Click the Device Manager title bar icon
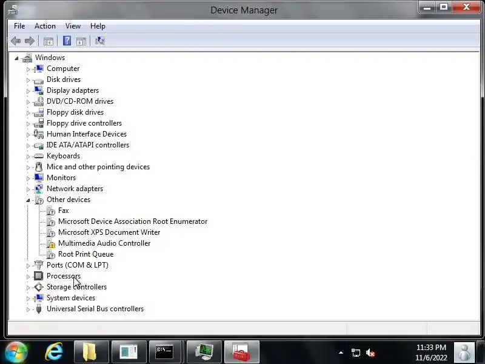Image resolution: width=485 pixels, height=364 pixels. tap(13, 10)
